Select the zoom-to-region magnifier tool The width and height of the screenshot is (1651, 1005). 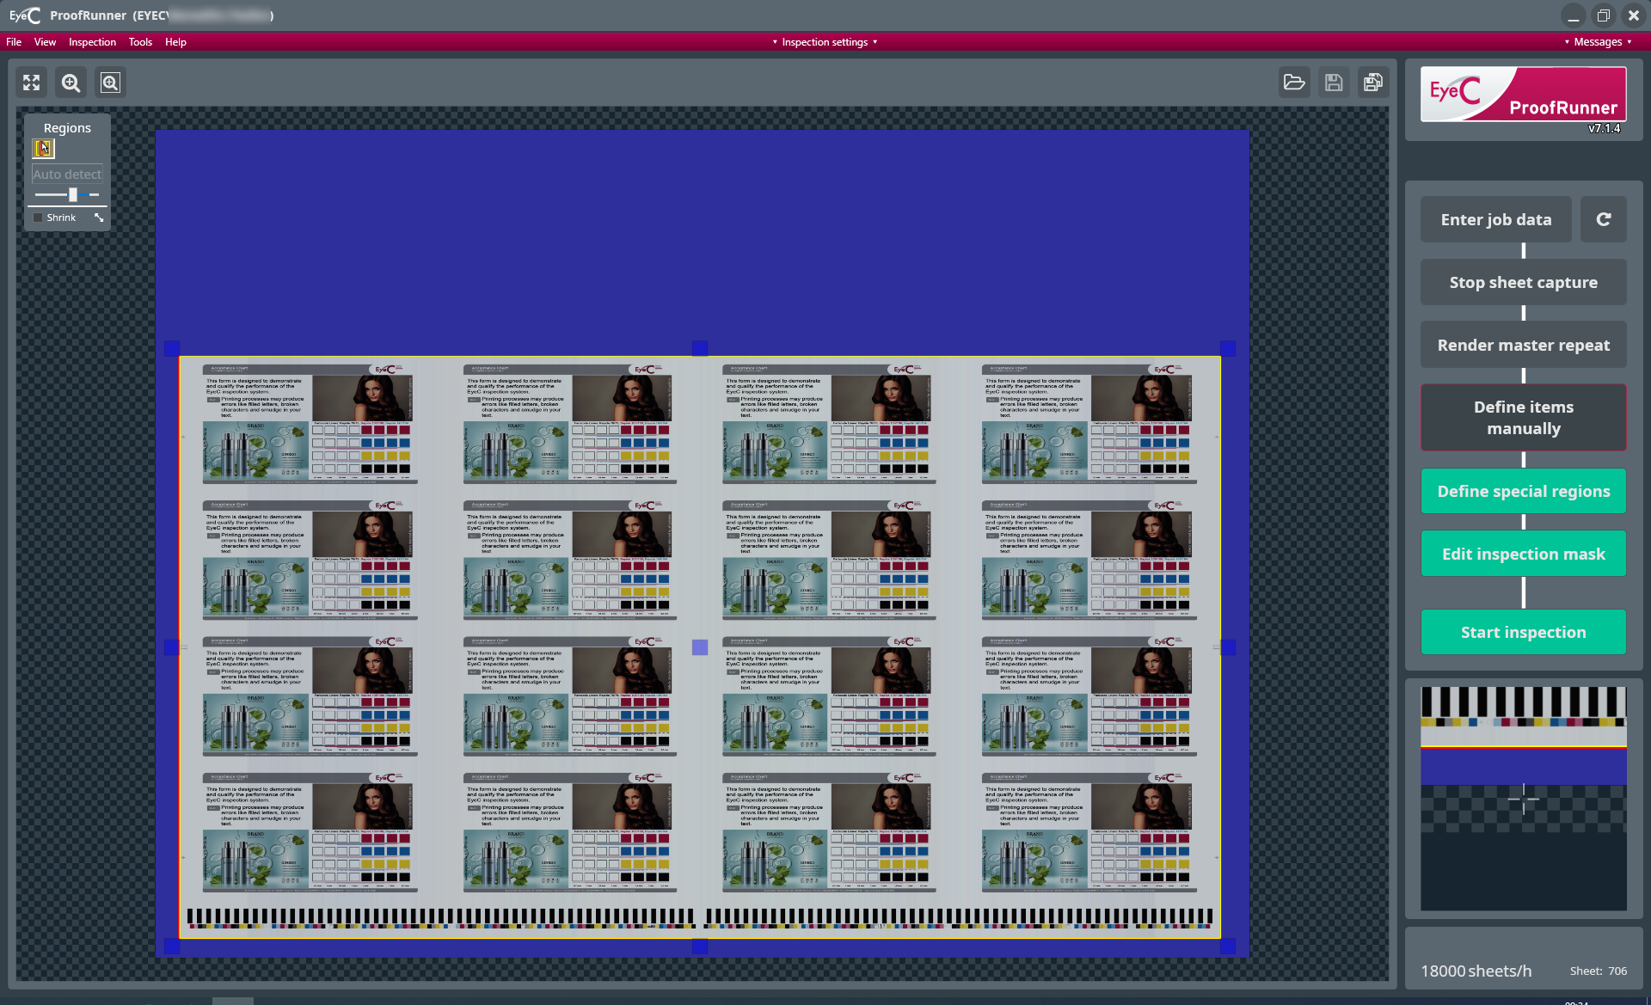pos(110,83)
